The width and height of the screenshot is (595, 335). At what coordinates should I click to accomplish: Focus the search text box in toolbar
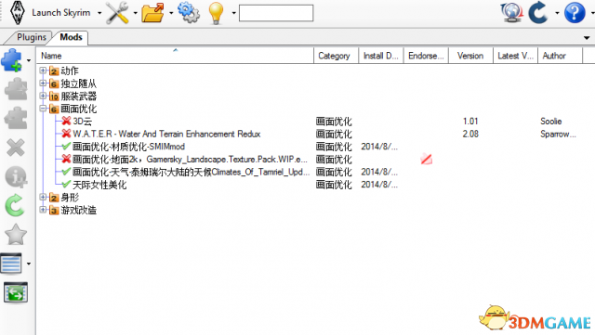click(276, 13)
